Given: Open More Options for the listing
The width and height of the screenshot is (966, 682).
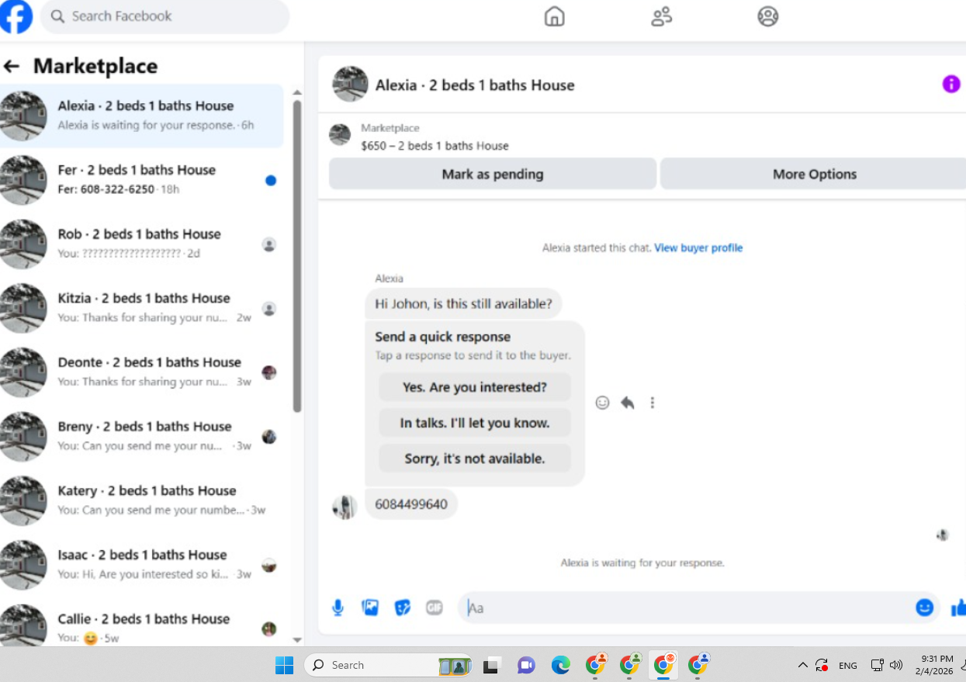Looking at the screenshot, I should tap(813, 174).
